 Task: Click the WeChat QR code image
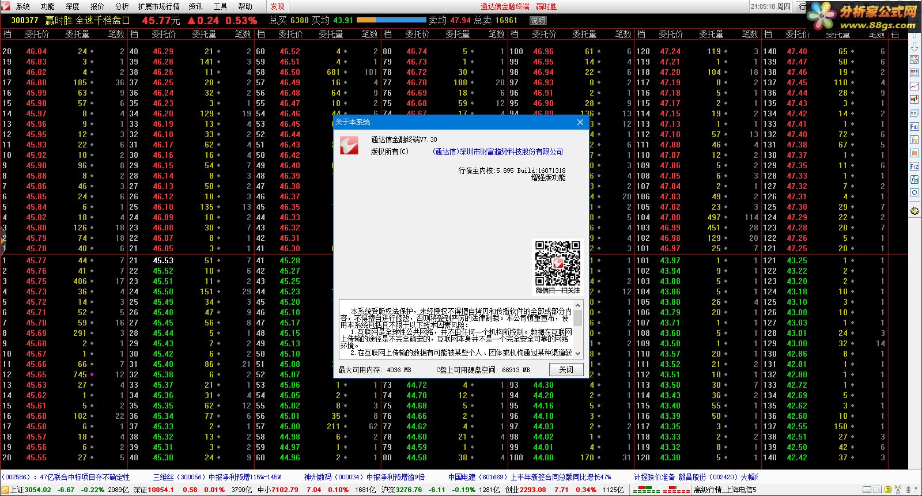(x=557, y=263)
